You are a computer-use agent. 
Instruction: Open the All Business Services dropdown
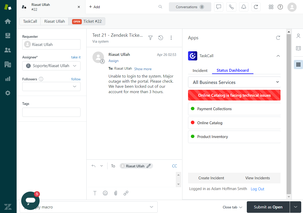pyautogui.click(x=234, y=82)
